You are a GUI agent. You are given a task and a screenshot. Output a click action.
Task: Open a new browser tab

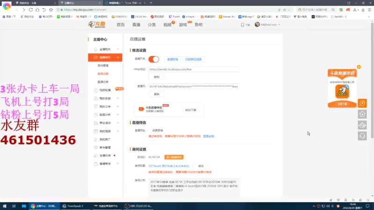(x=151, y=3)
